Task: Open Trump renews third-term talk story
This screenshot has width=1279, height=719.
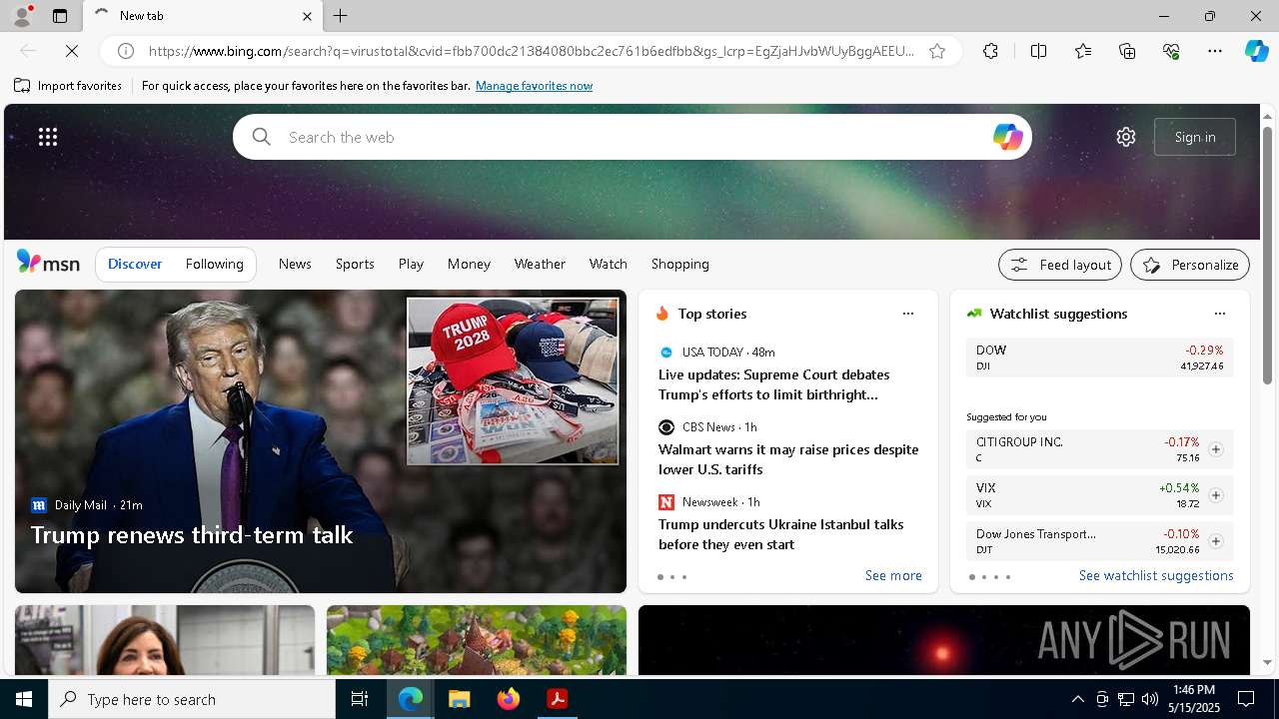Action: tap(192, 535)
